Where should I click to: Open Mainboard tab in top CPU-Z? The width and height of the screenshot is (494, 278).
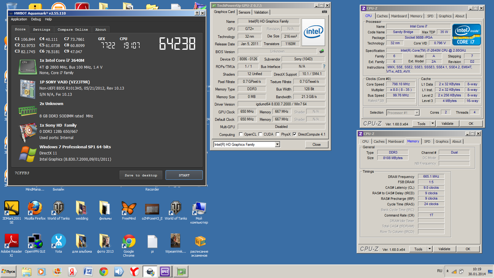coord(399,16)
